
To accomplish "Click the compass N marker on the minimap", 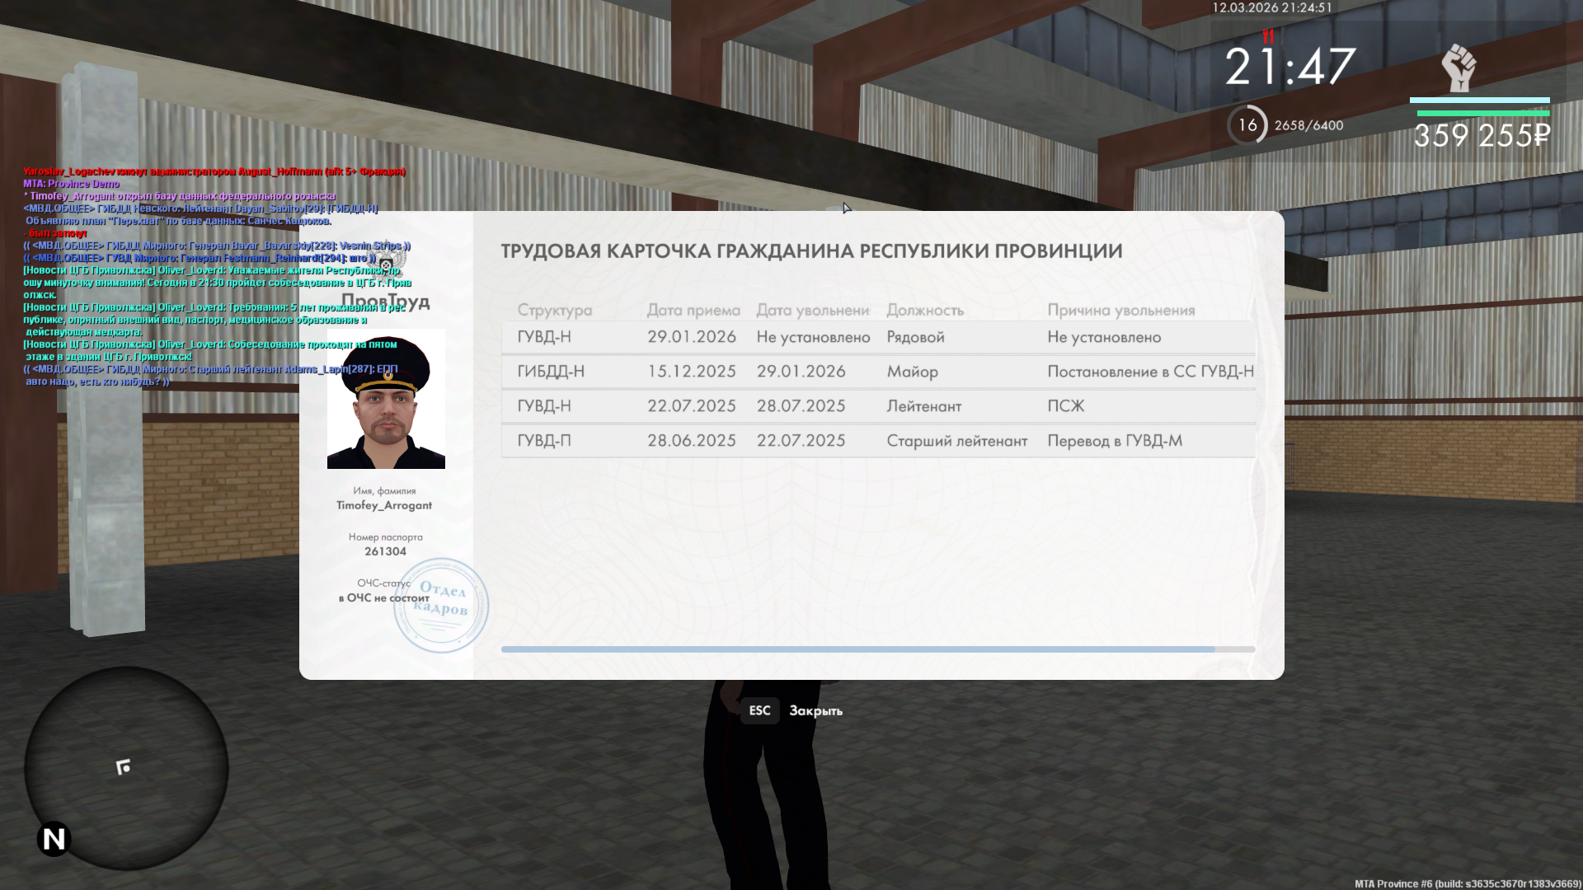I will click(54, 839).
